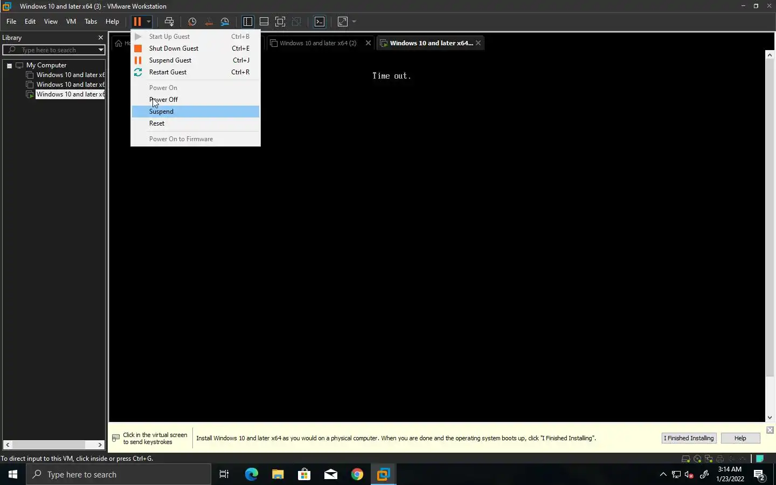Open Task View on the taskbar
The height and width of the screenshot is (485, 776).
pyautogui.click(x=224, y=474)
